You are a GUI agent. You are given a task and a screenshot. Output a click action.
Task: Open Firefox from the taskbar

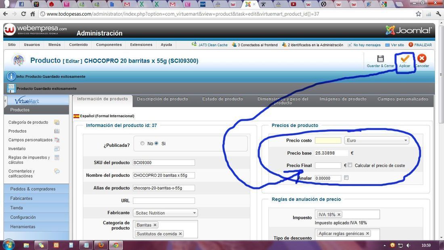pos(101,245)
